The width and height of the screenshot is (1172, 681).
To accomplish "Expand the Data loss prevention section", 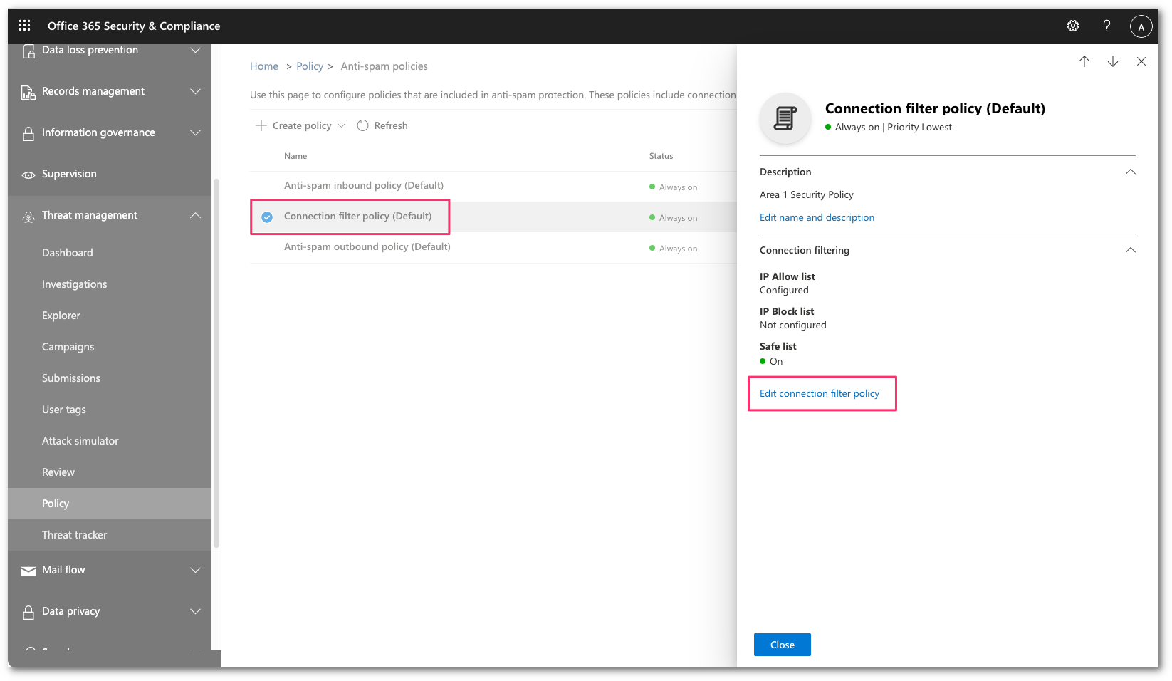I will point(196,50).
